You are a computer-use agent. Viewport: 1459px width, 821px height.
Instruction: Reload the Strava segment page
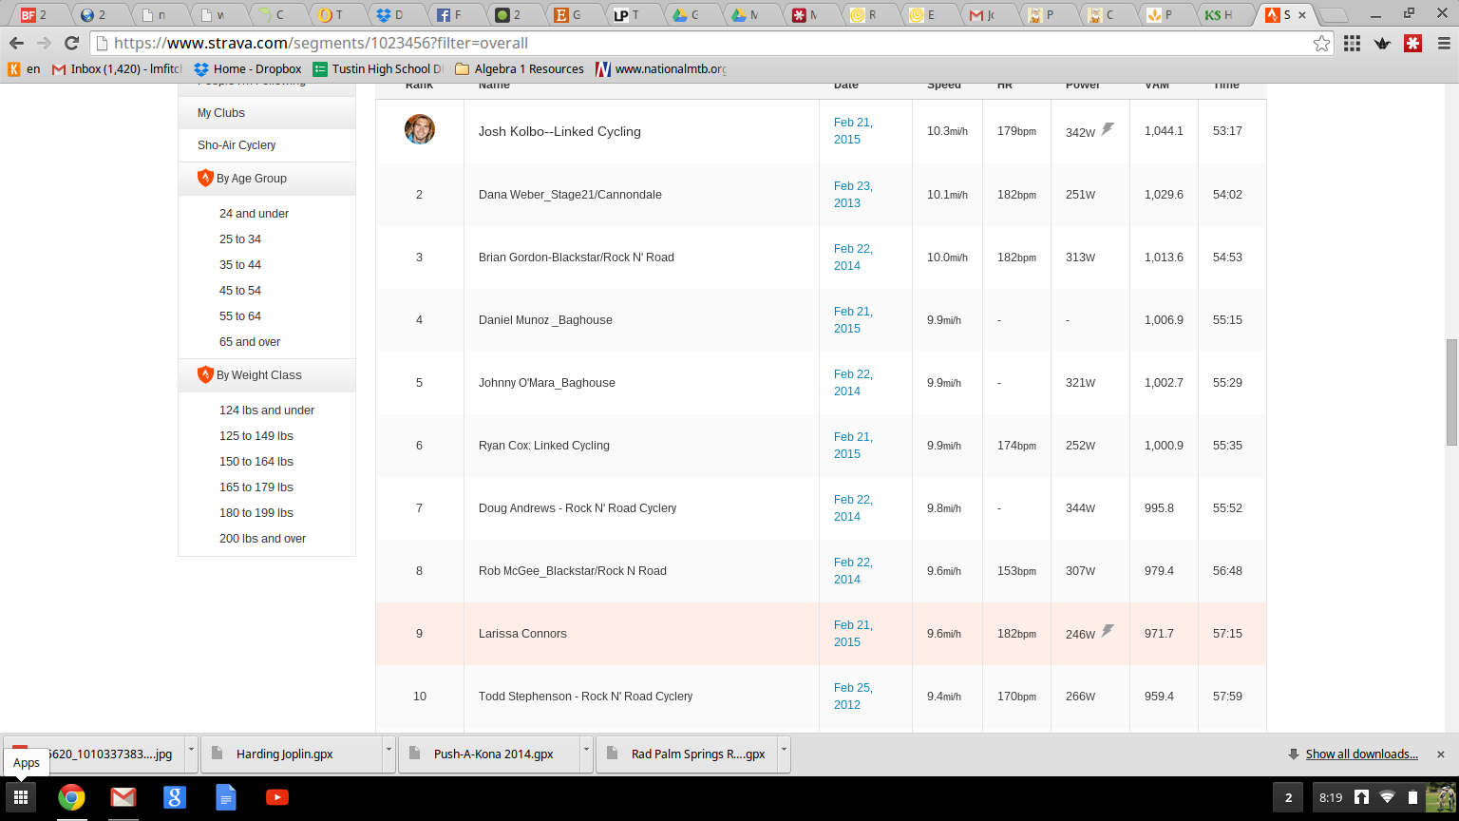(x=71, y=43)
